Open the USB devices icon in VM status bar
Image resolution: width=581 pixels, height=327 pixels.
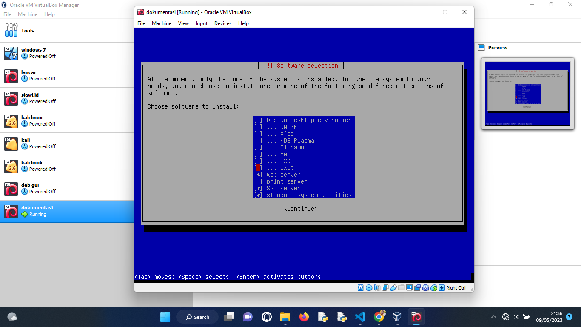click(393, 288)
